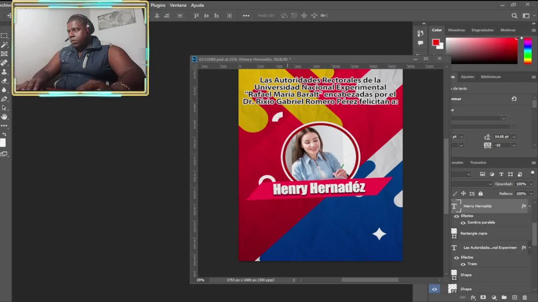
Task: Select the Frame tool
Action: [x=4, y=54]
